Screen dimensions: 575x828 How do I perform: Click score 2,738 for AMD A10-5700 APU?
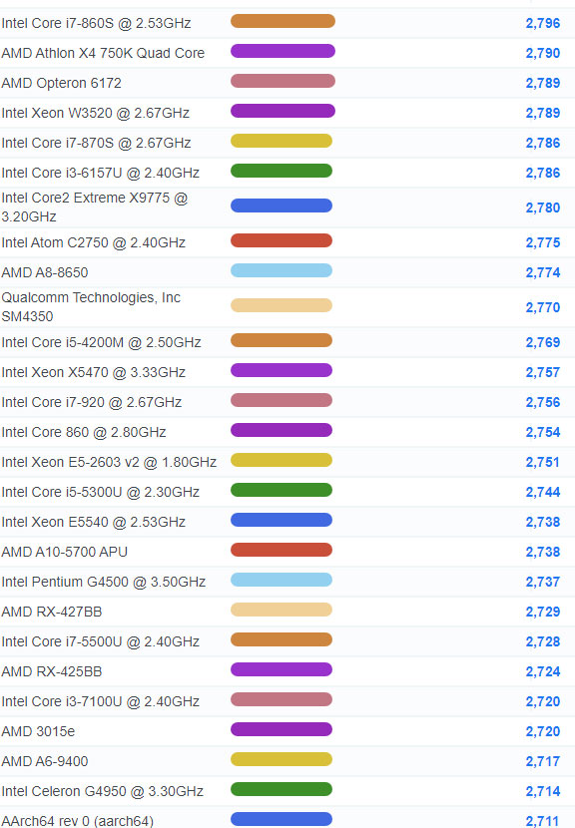tap(543, 552)
